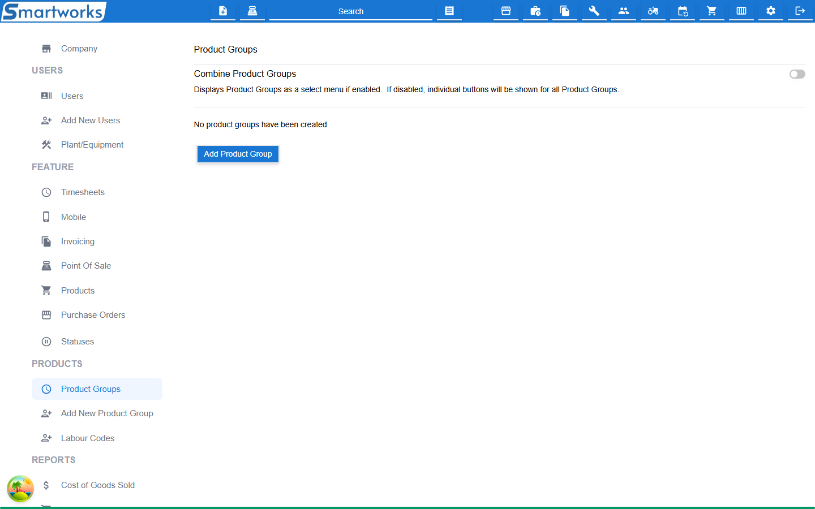Click the Add Product Group button
Image resolution: width=815 pixels, height=509 pixels.
click(238, 154)
